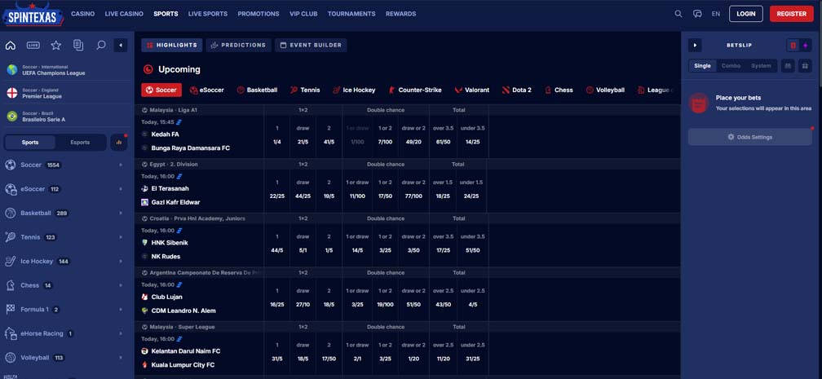
Task: Click the purple quick bet lightning icon
Action: coord(805,46)
